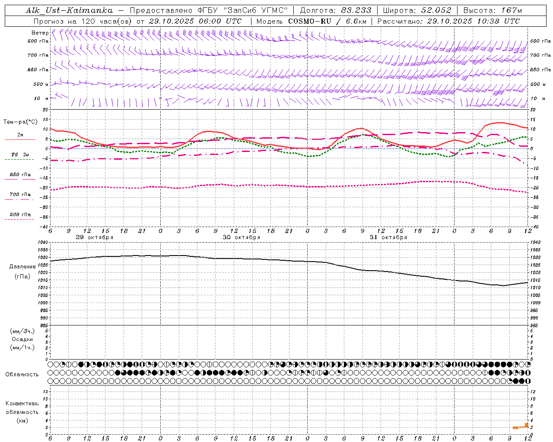553x442 pixels.
Task: Click the (км) unit label under convective cloudiness
Action: (22, 420)
